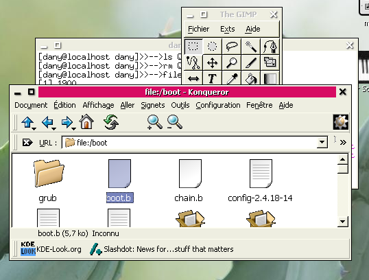Image resolution: width=369 pixels, height=280 pixels.
Task: Open the Signets menu
Action: [x=153, y=105]
